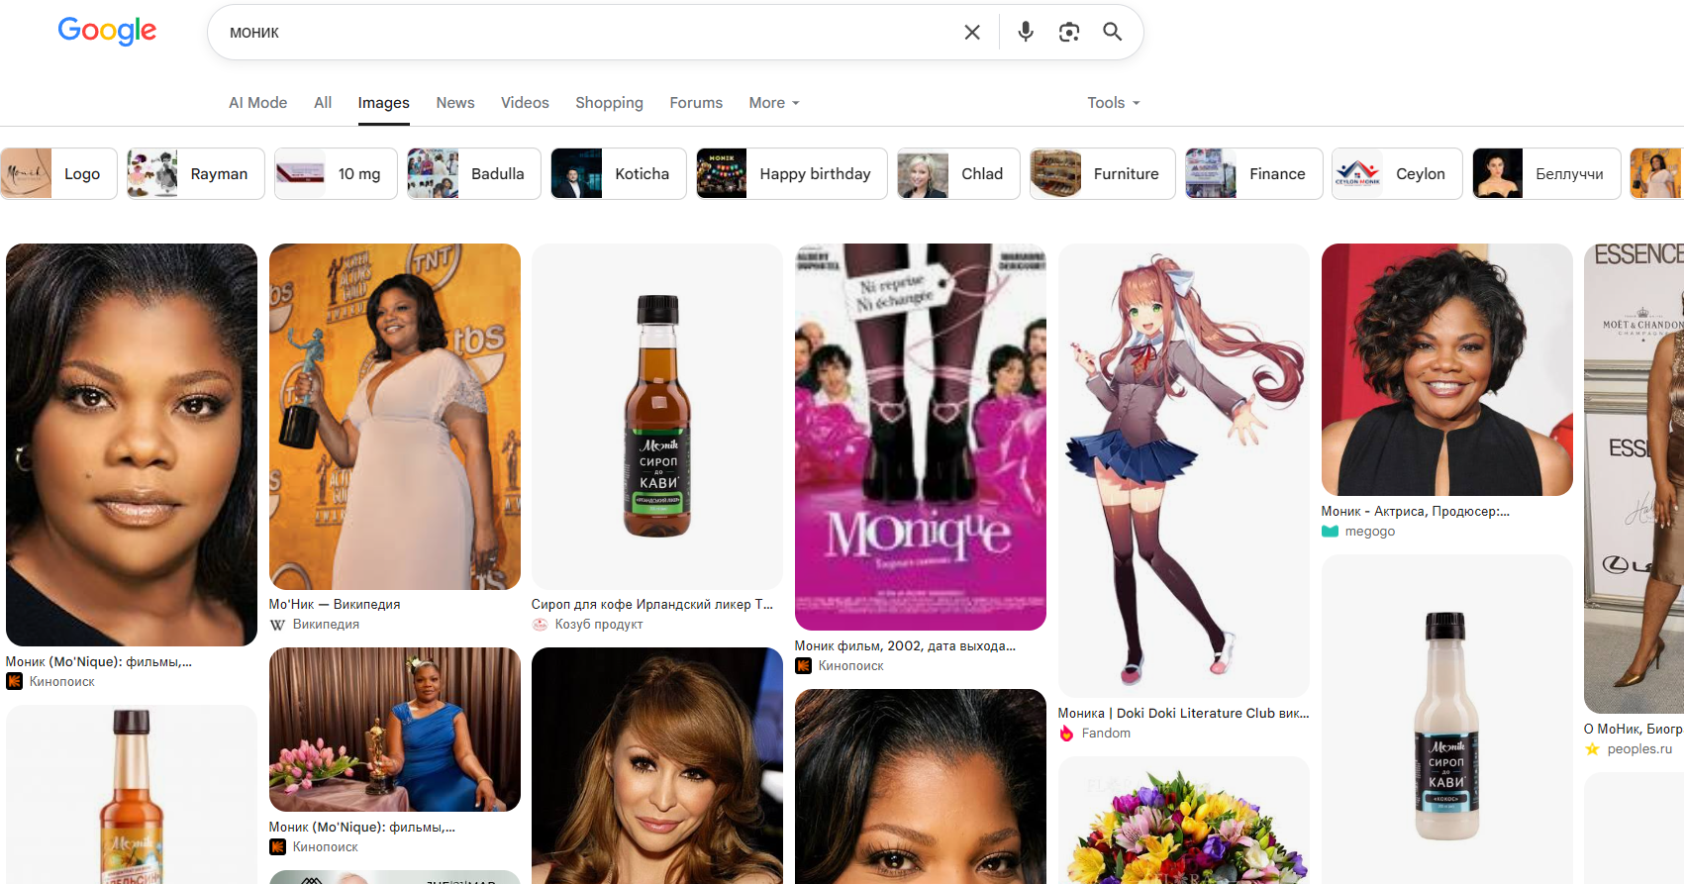Go to Google home via logo
This screenshot has width=1684, height=884.
pos(107,31)
